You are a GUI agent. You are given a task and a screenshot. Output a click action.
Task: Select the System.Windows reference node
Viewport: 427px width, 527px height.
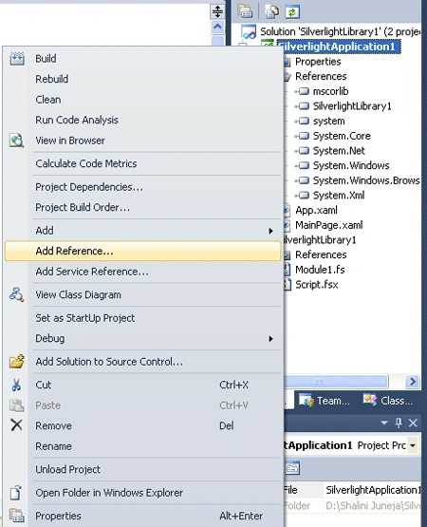tap(351, 165)
